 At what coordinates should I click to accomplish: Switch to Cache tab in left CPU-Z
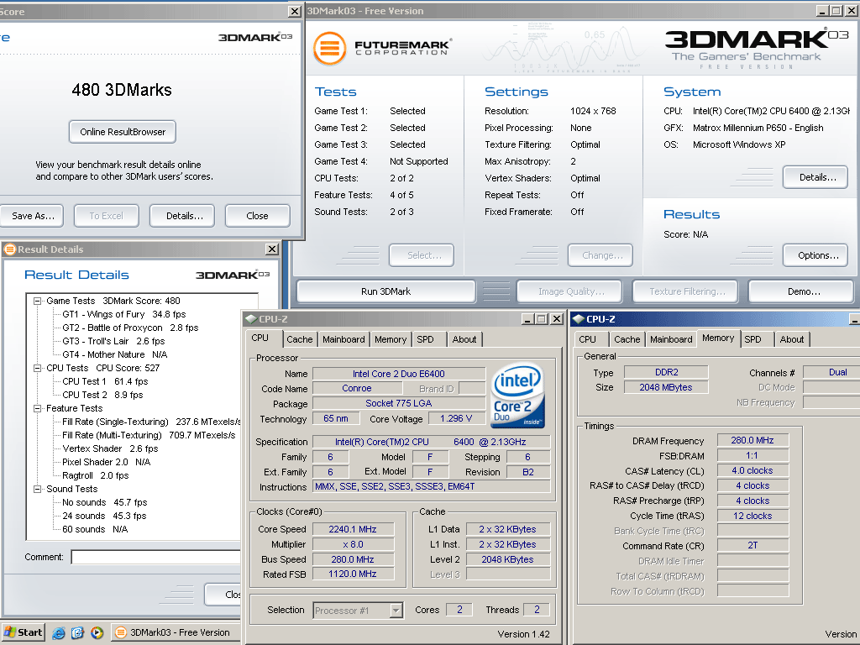(x=300, y=339)
